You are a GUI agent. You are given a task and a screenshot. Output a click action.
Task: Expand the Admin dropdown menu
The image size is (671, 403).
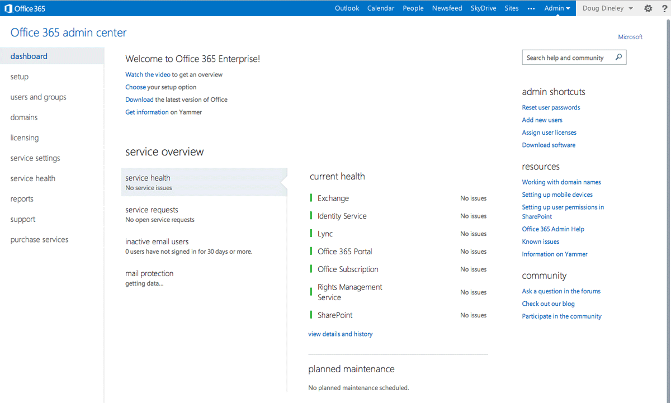(x=557, y=8)
